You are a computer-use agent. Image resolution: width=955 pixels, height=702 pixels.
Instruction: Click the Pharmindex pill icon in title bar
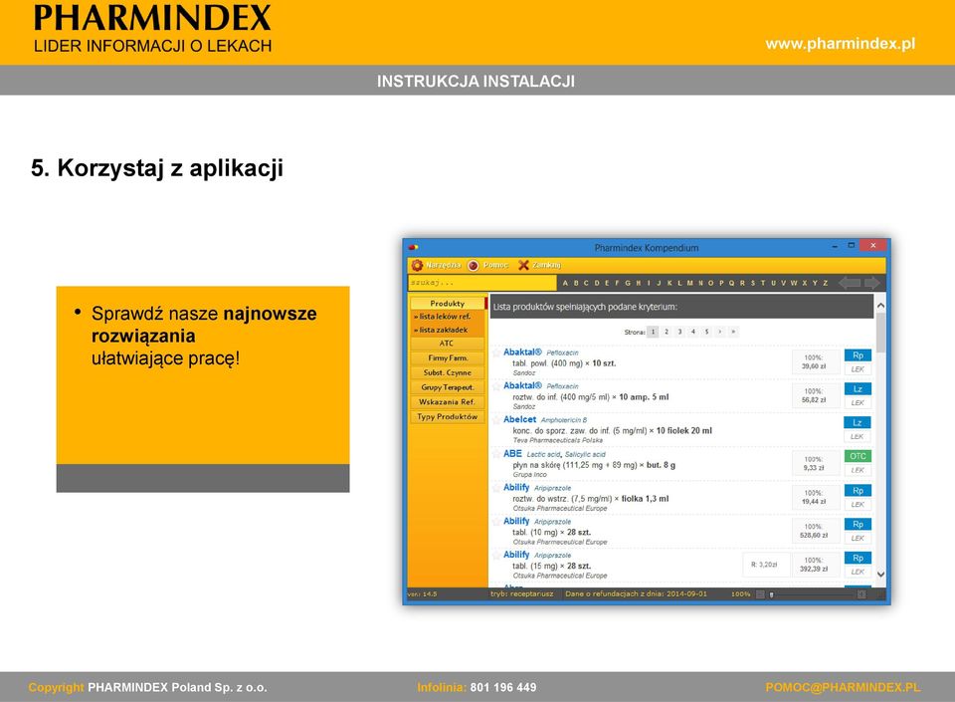413,247
